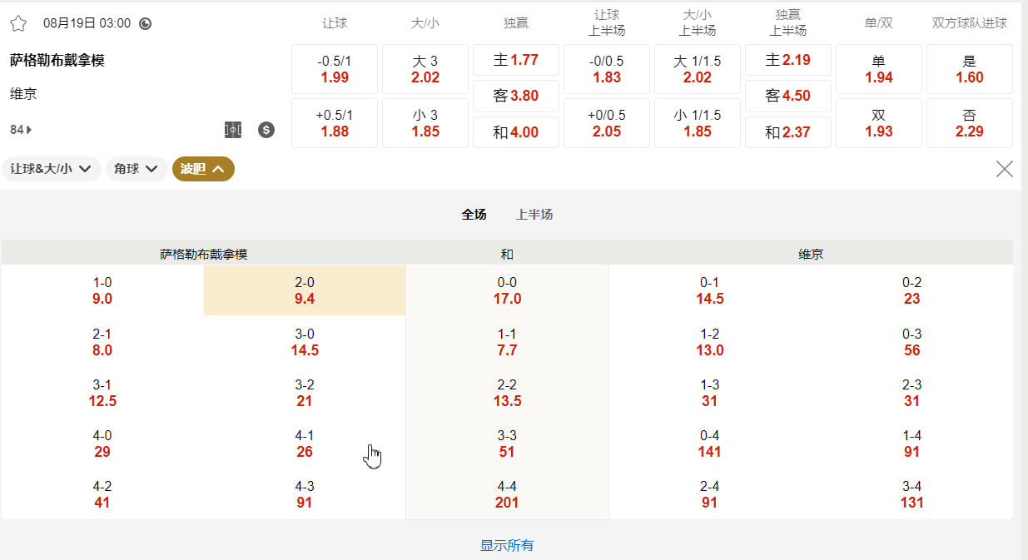1028x560 pixels.
Task: Pick away score 0-2 at 23
Action: point(912,290)
